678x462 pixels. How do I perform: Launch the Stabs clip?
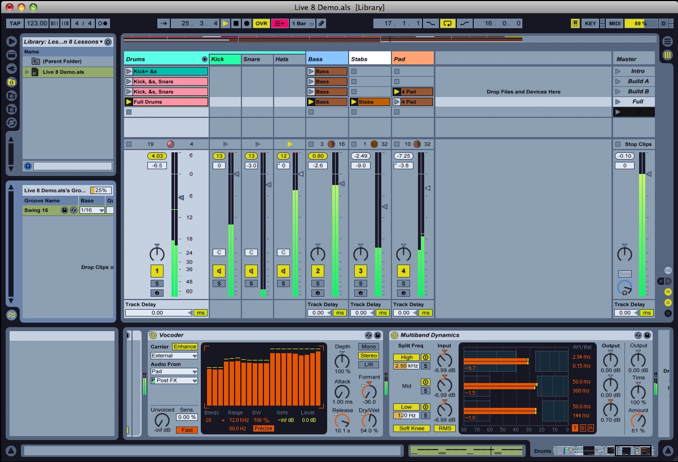pyautogui.click(x=354, y=102)
